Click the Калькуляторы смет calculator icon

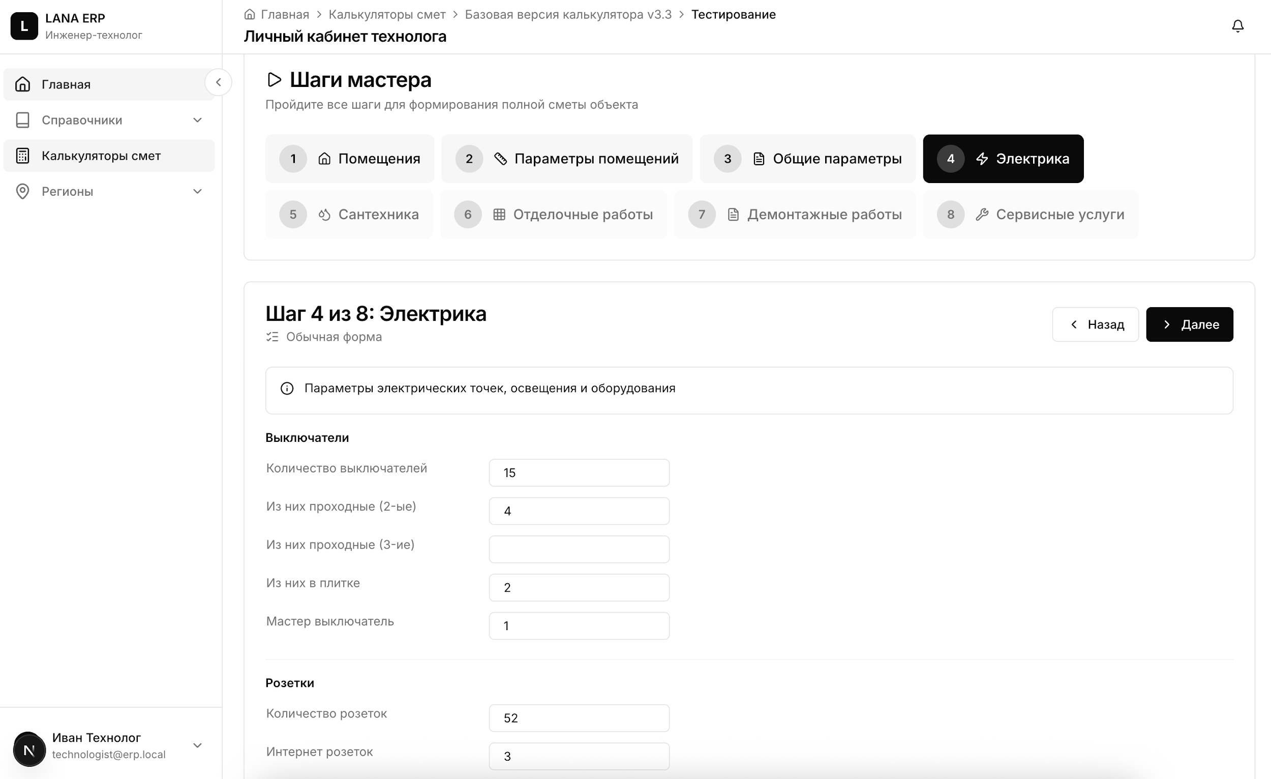point(23,156)
